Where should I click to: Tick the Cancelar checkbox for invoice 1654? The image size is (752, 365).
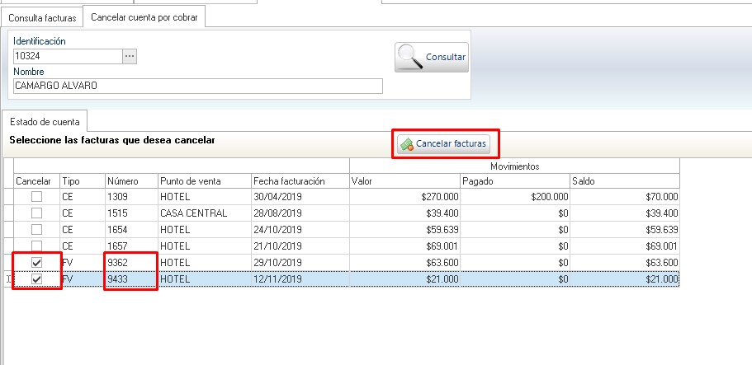click(36, 230)
